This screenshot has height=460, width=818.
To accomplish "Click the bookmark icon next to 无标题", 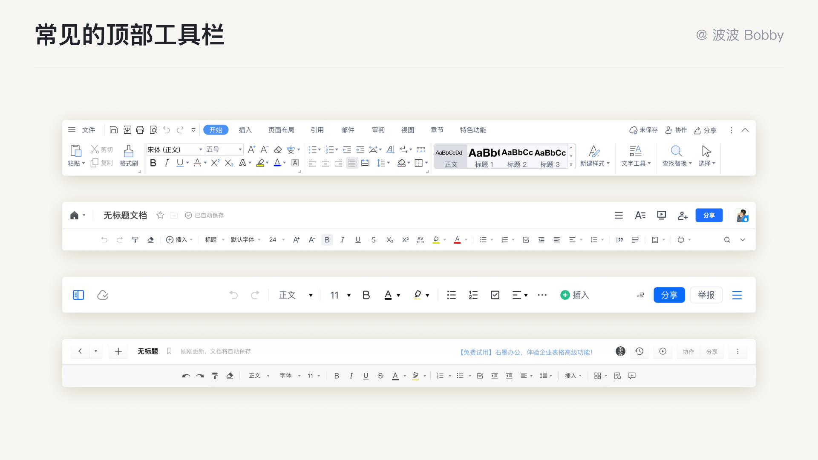I will click(x=169, y=351).
